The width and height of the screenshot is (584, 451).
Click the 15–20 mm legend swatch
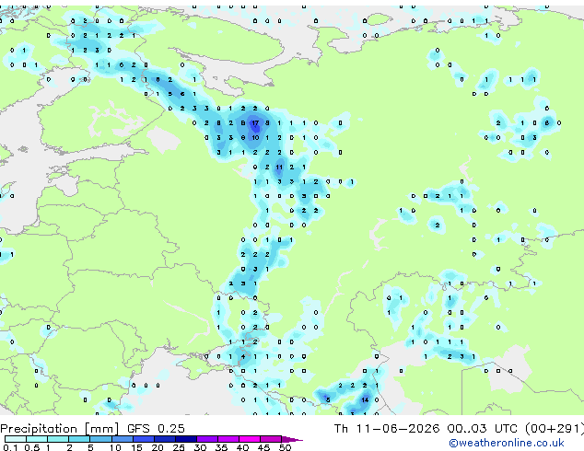pyautogui.click(x=143, y=439)
